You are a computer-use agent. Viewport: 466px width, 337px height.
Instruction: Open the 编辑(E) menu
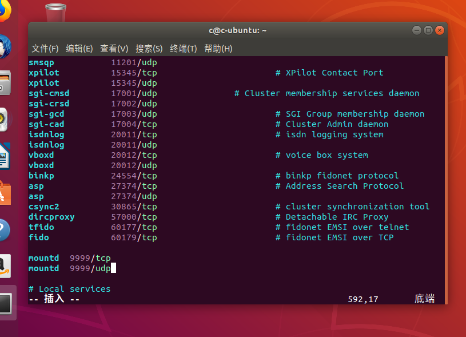click(79, 49)
